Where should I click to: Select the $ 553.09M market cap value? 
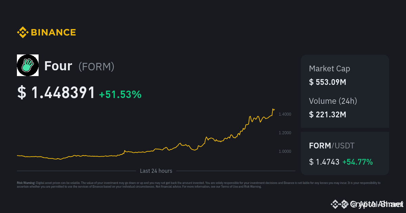(x=328, y=82)
